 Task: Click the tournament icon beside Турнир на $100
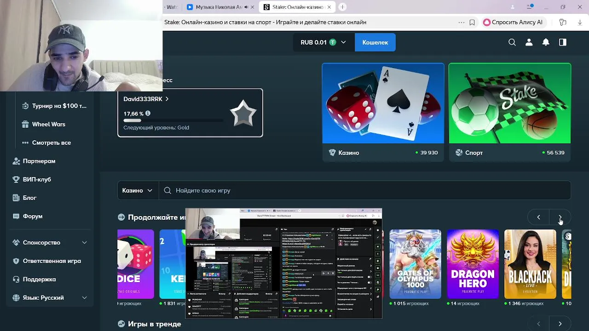pos(25,106)
